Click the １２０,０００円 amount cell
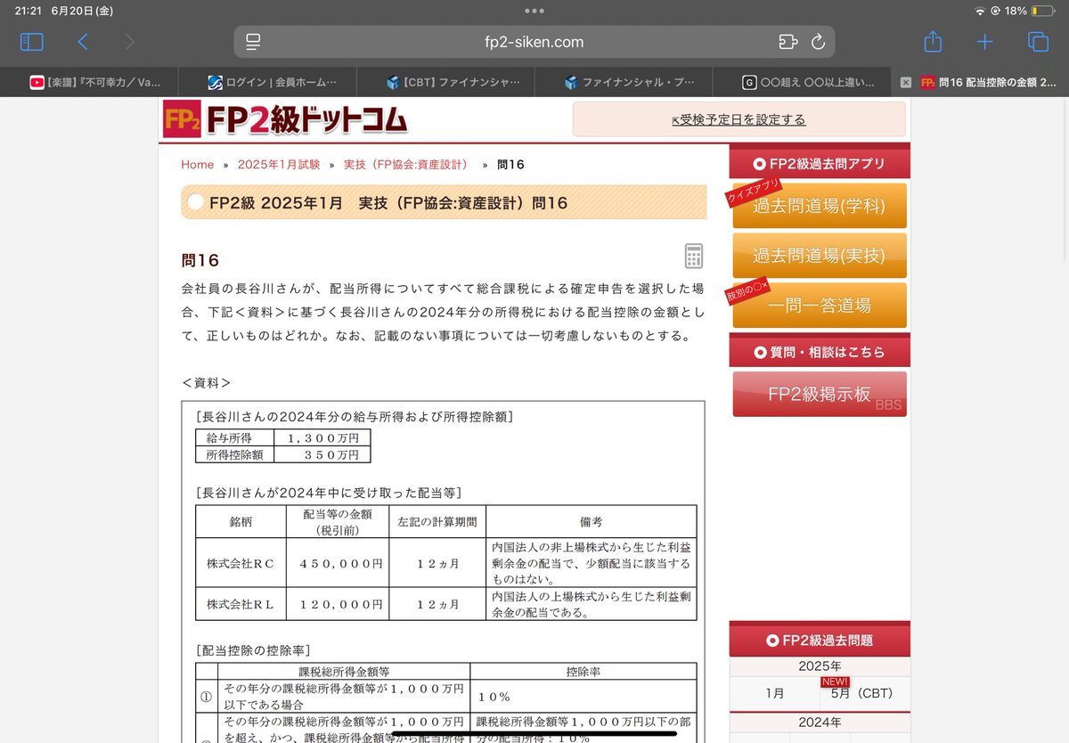The image size is (1069, 743). (338, 604)
